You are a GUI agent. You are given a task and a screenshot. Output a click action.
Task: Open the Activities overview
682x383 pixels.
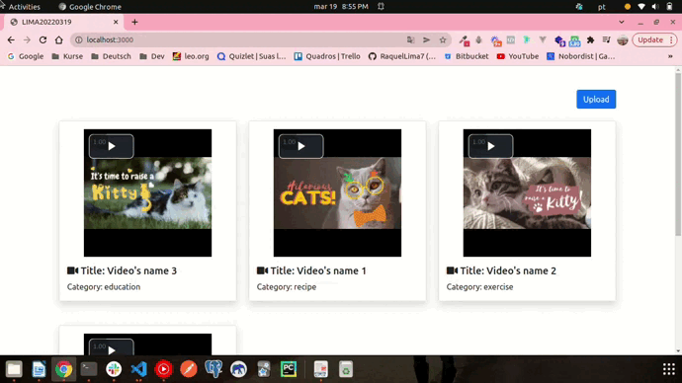(24, 7)
